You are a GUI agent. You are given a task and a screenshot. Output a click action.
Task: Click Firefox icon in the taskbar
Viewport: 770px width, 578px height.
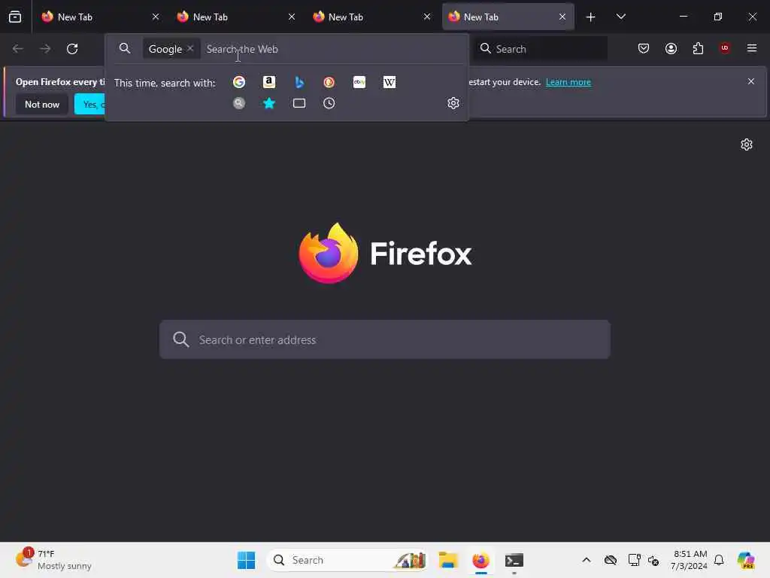tap(480, 560)
